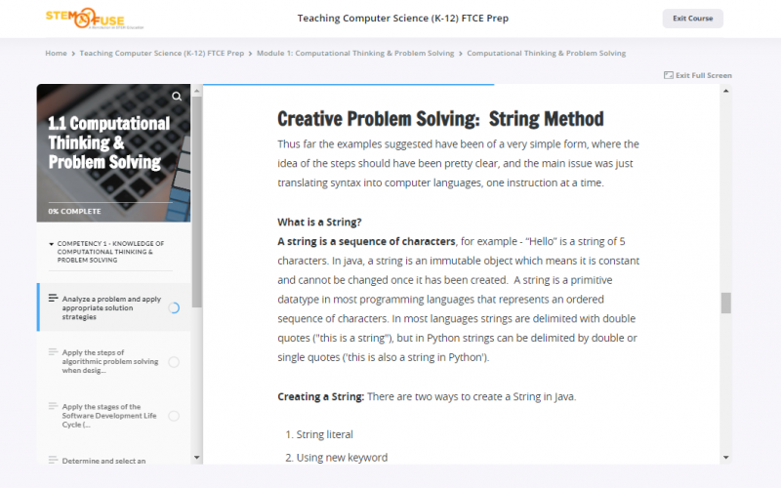Click the Exit Course button

(692, 18)
